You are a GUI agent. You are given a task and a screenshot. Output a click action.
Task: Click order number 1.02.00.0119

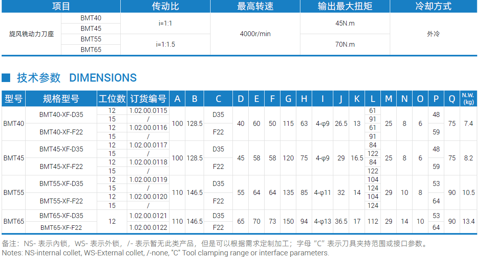[148, 179]
